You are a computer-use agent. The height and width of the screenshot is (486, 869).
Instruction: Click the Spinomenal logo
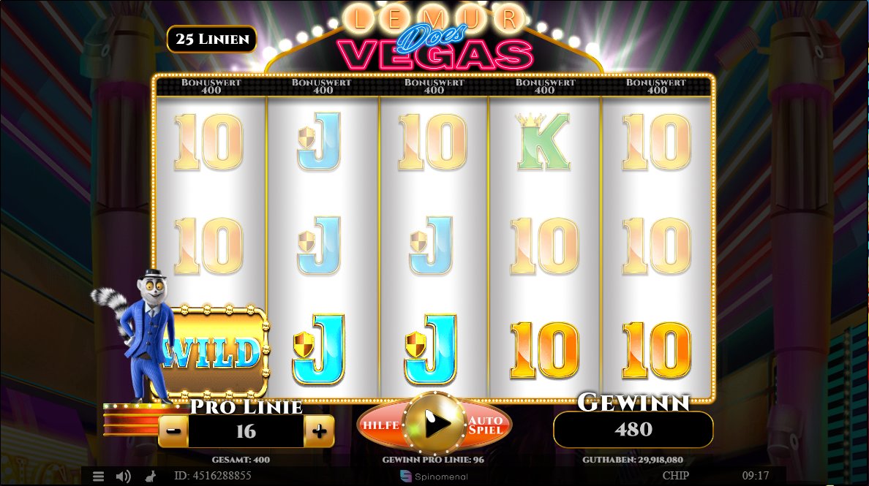tap(434, 476)
